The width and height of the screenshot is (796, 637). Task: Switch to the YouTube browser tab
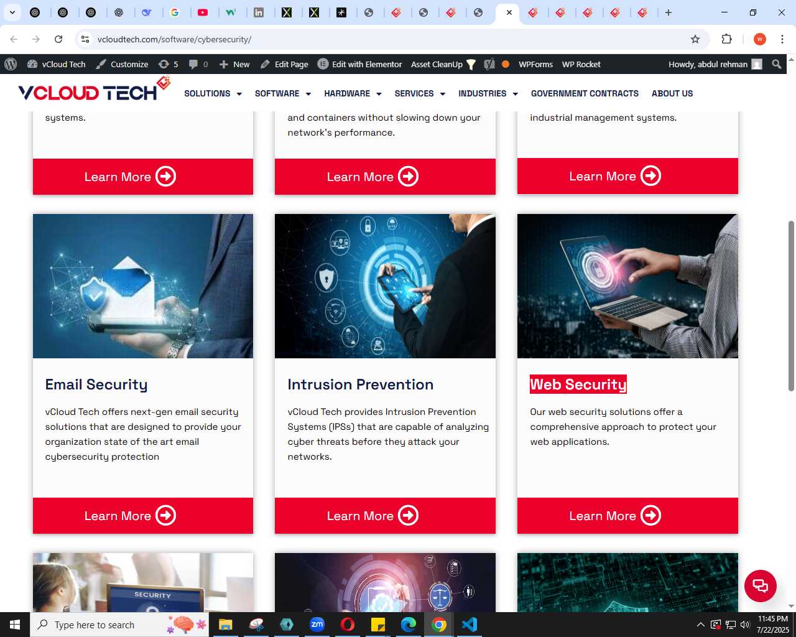pyautogui.click(x=203, y=12)
